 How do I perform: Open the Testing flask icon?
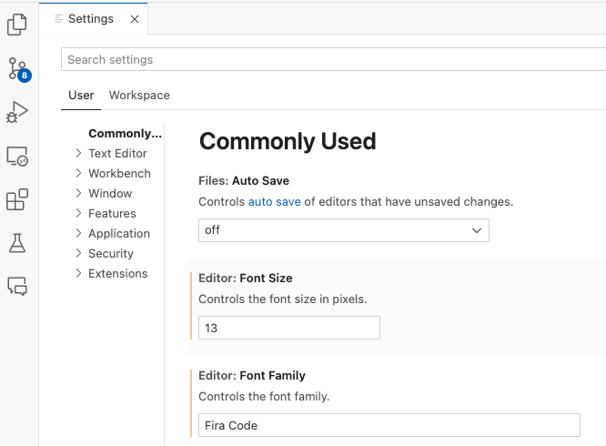click(17, 243)
